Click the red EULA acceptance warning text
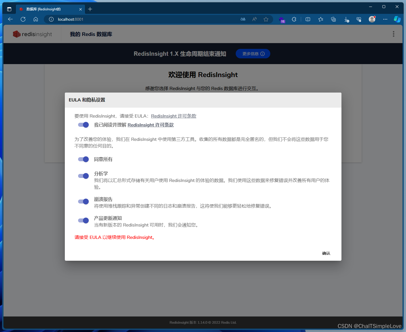 115,237
